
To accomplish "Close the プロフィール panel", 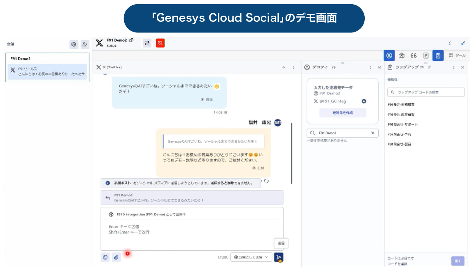I will point(379,67).
